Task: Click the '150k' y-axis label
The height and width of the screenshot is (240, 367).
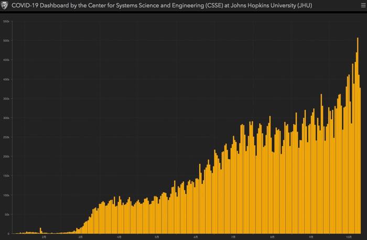Action: [x=6, y=176]
